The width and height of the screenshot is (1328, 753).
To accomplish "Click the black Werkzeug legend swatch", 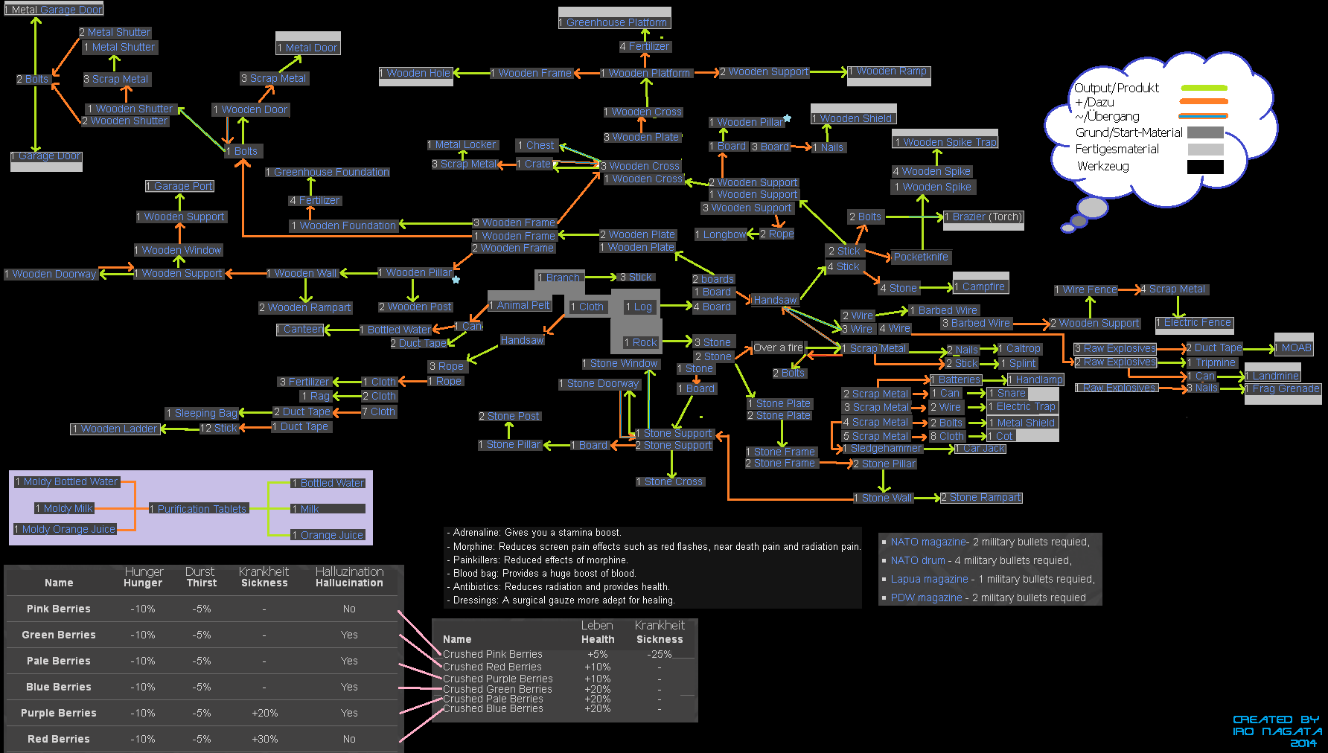I will (x=1205, y=167).
